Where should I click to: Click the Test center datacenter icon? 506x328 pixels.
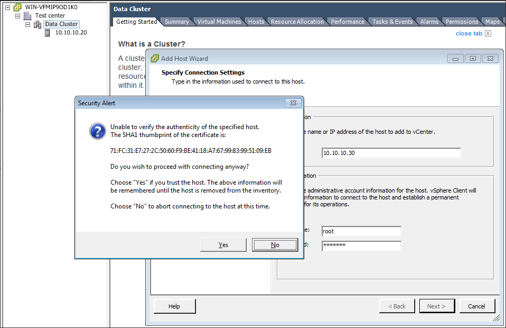coord(27,15)
